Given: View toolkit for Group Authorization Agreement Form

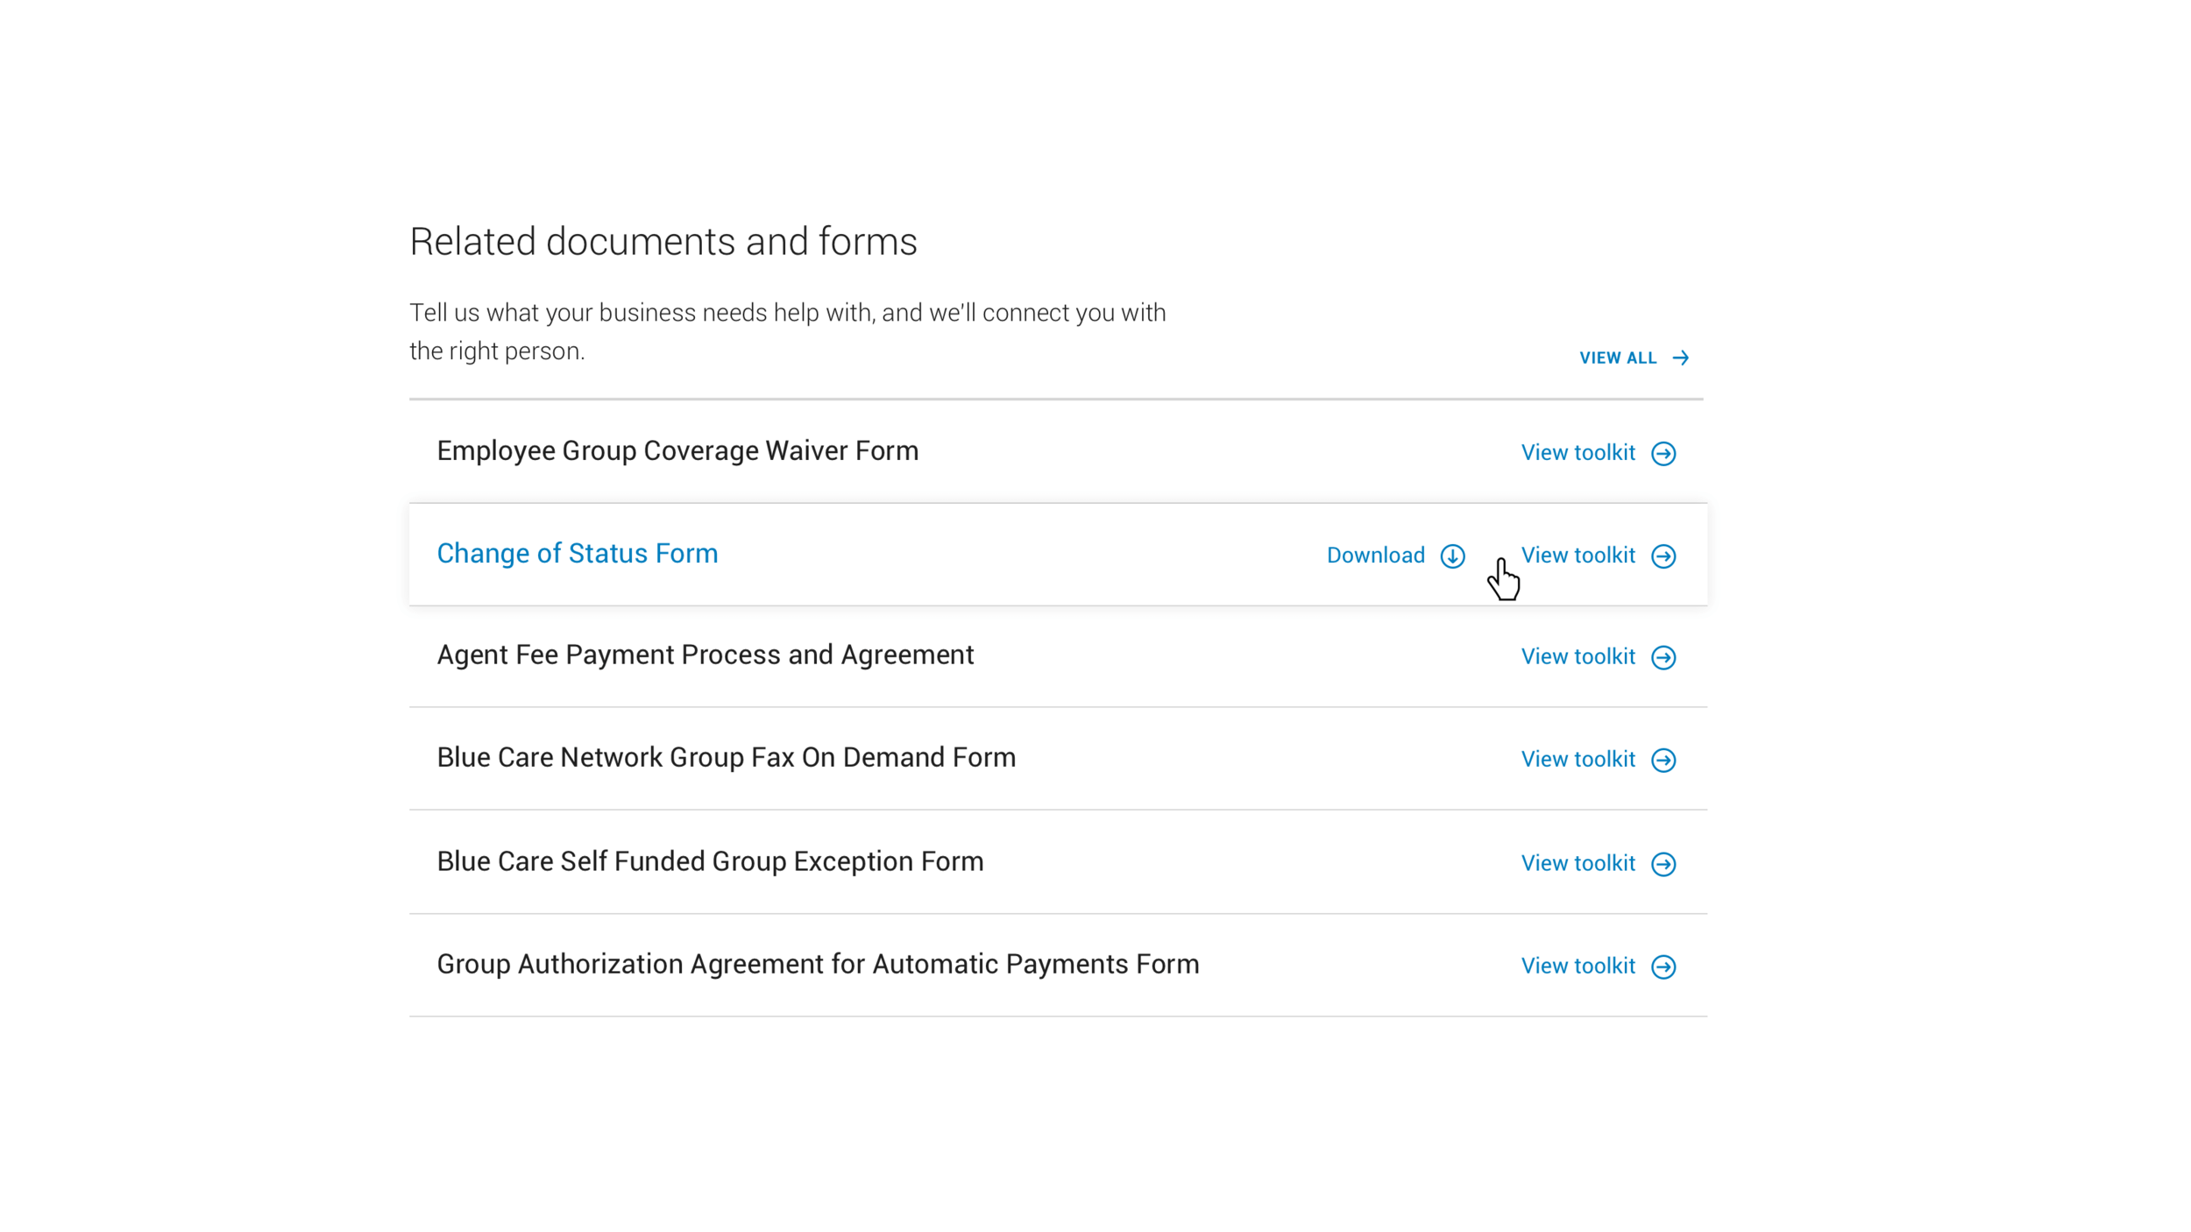Looking at the screenshot, I should (1578, 966).
